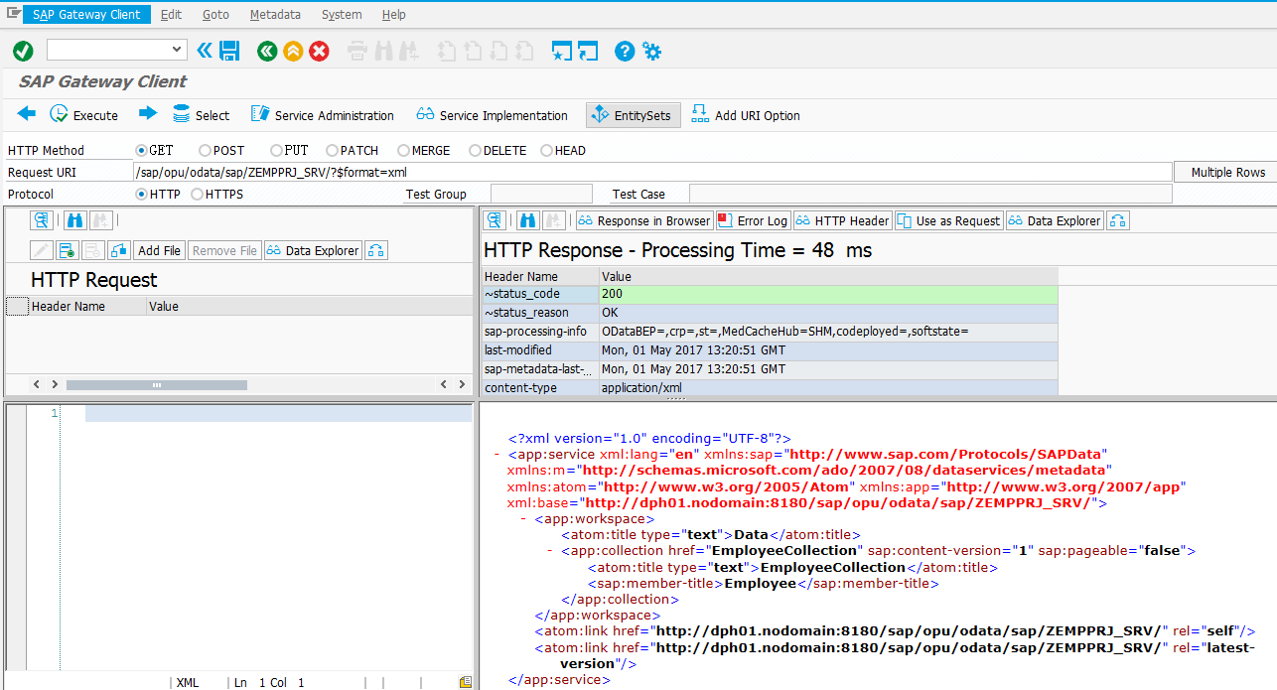Collapse the app:workspace XML node
The height and width of the screenshot is (690, 1277).
(523, 519)
